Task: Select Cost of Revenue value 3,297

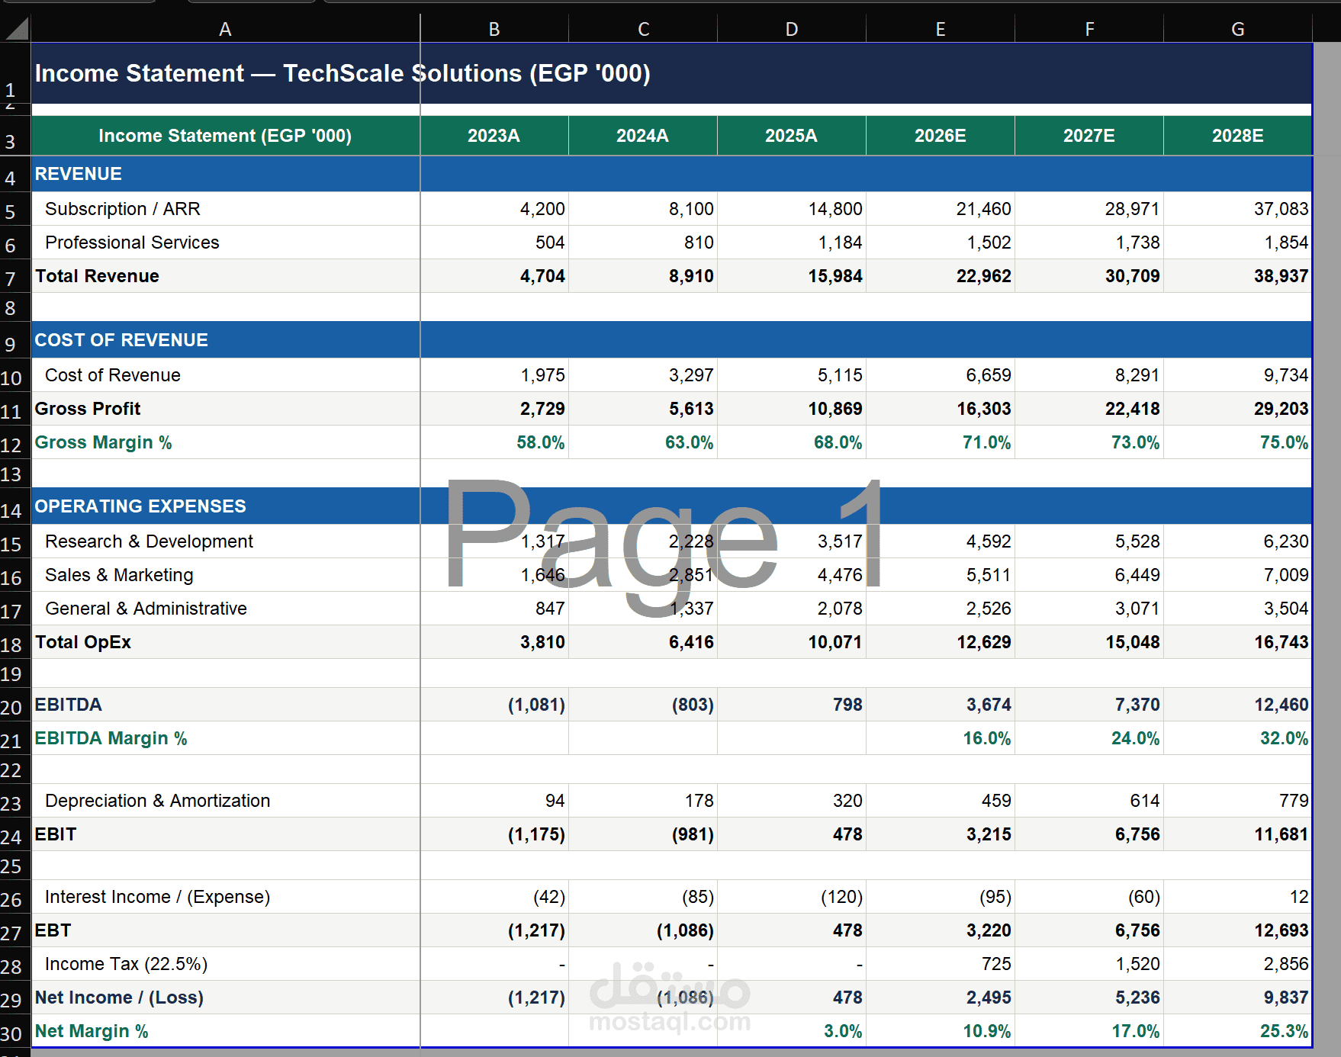Action: click(x=643, y=375)
